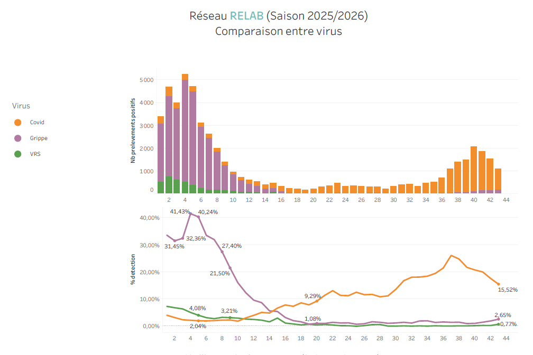
Task: Click the Grippe data point labeled 21,50%
Action: click(230, 268)
